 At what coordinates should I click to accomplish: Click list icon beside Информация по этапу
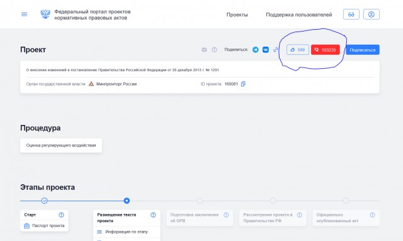pyautogui.click(x=99, y=232)
